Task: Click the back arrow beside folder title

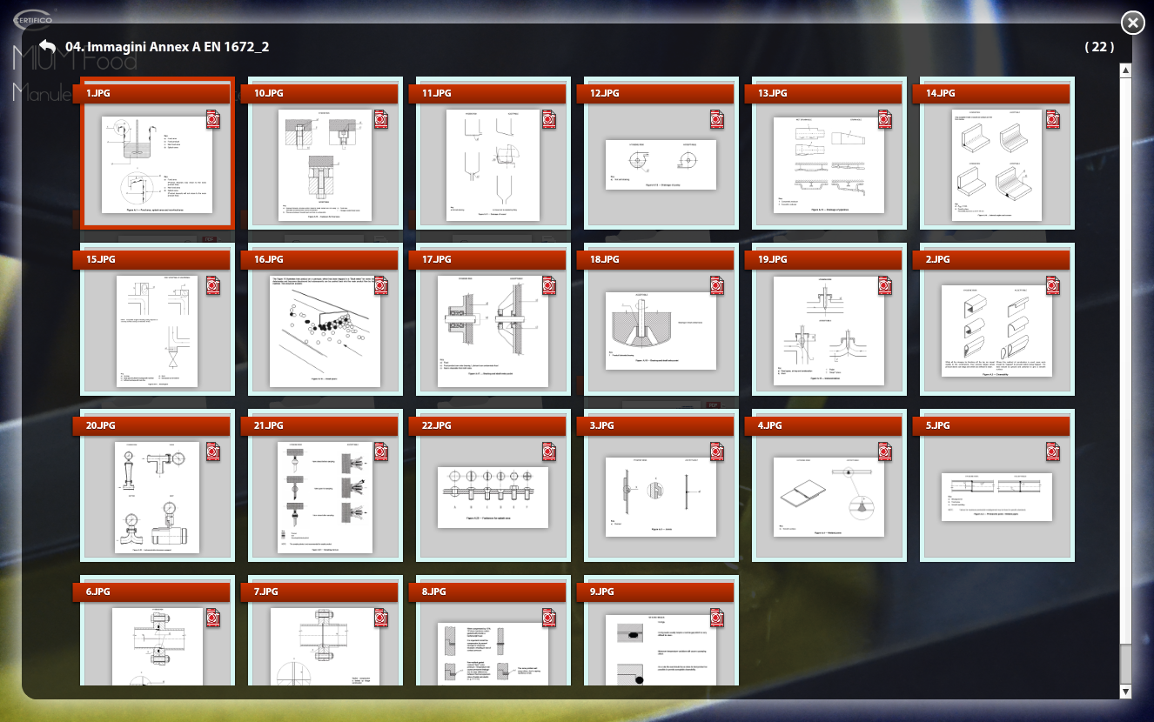Action: click(47, 46)
